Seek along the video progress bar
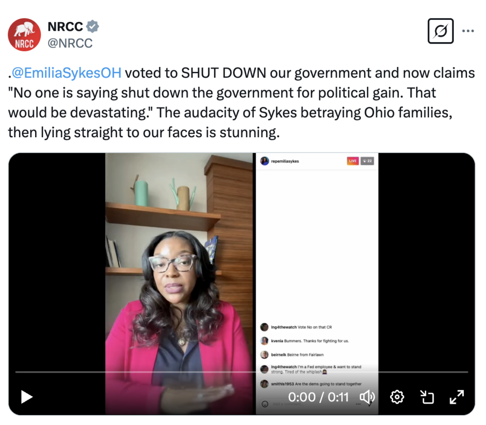 click(x=242, y=372)
